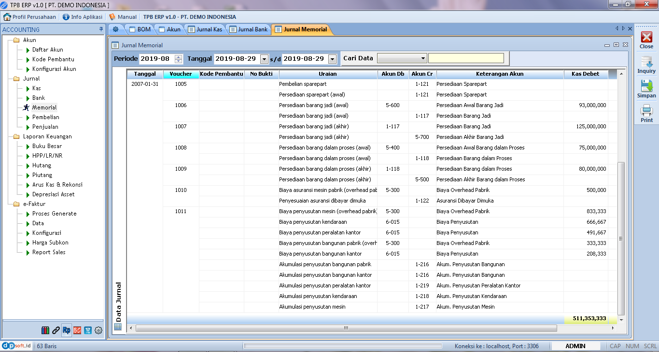Switch to the BOM tab
659x352 pixels.
140,29
